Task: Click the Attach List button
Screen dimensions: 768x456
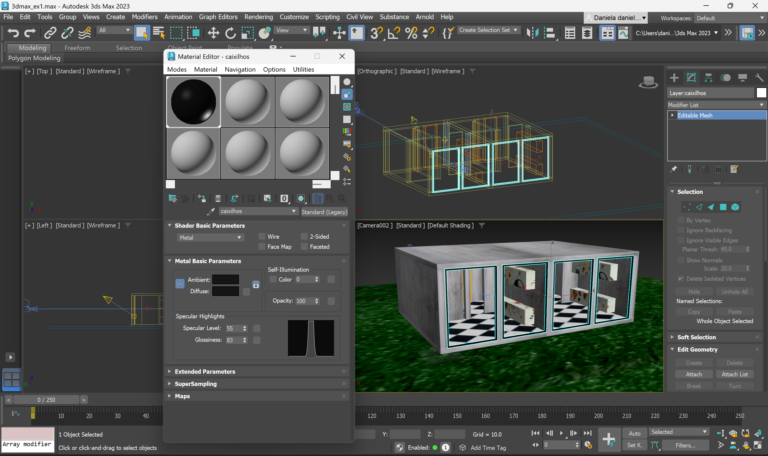Action: tap(734, 374)
